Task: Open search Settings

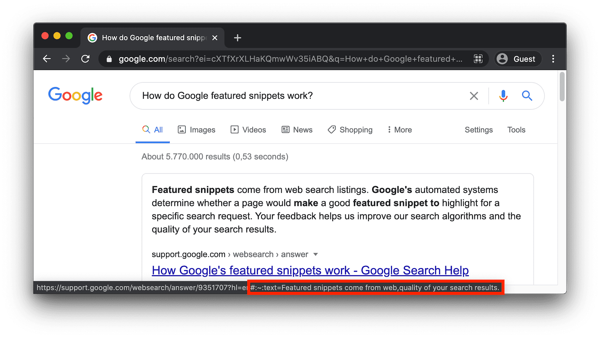Action: [x=478, y=130]
